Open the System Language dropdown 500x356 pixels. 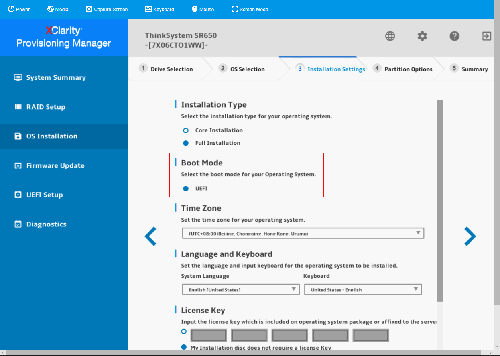[241, 289]
